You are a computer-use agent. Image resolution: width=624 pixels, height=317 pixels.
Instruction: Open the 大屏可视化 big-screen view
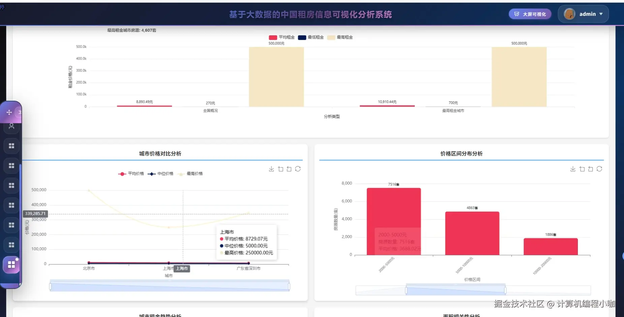[530, 14]
